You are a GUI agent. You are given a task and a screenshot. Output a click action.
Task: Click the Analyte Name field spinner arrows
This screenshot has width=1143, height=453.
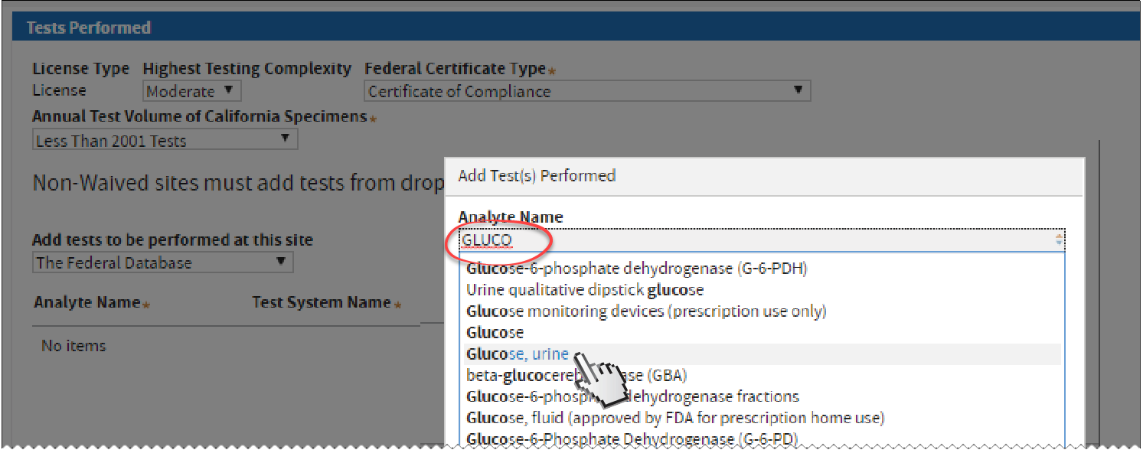pos(1059,240)
